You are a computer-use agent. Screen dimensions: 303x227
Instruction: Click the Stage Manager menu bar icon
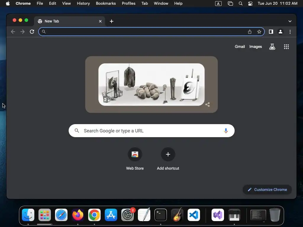[230, 4]
